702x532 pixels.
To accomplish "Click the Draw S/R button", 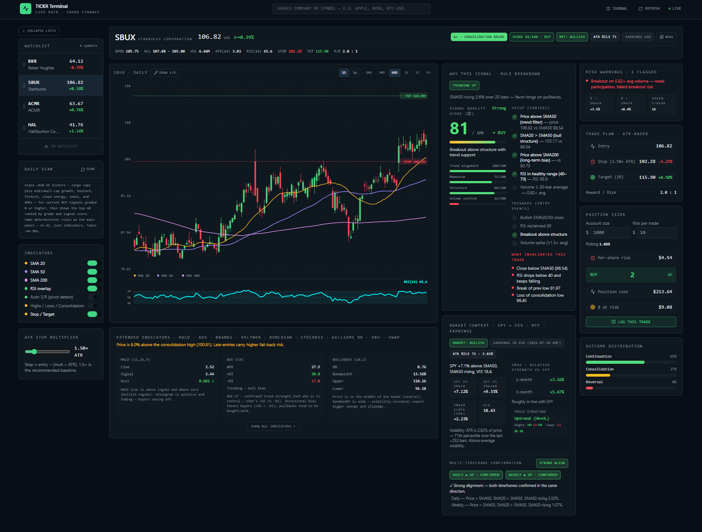I will pyautogui.click(x=164, y=72).
